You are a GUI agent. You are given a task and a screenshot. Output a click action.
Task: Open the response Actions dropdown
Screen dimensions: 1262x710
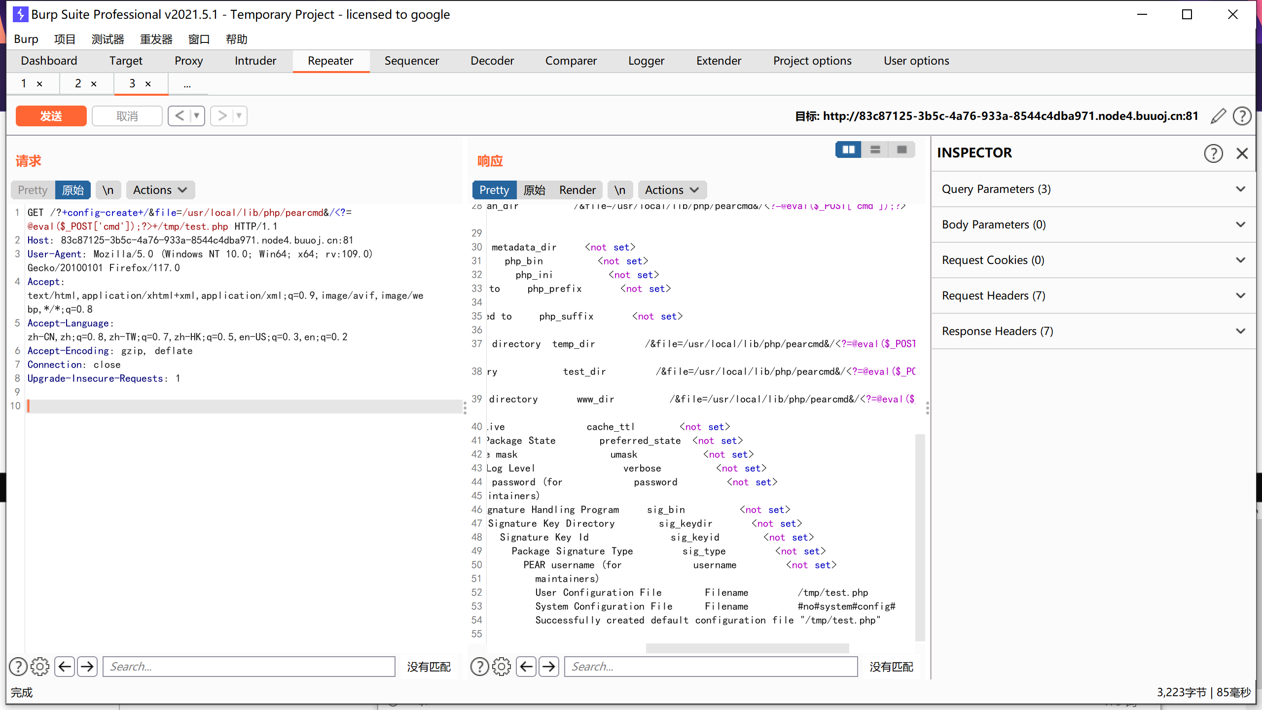pyautogui.click(x=672, y=190)
